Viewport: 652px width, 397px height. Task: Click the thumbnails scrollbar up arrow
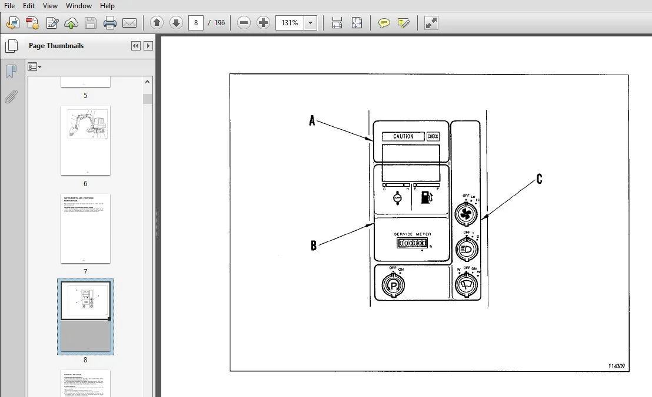click(147, 82)
